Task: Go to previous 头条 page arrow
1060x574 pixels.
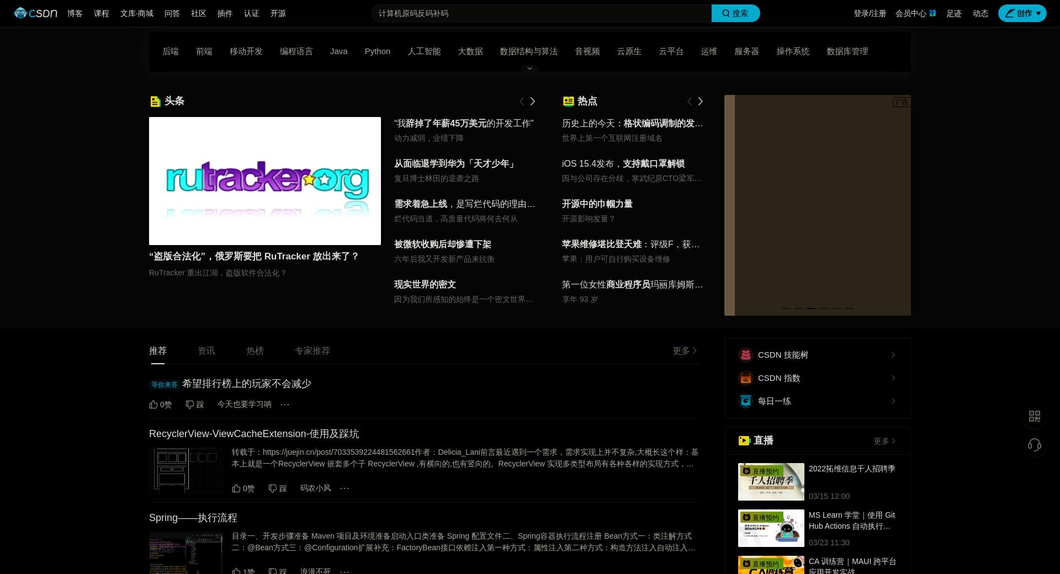Action: [x=522, y=101]
